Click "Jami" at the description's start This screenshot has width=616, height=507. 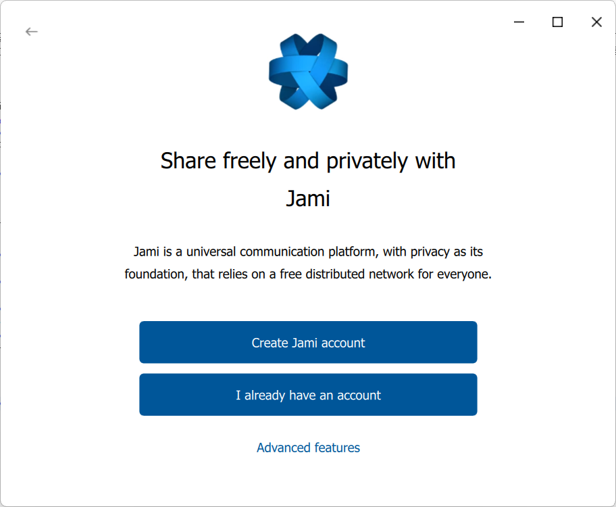146,252
